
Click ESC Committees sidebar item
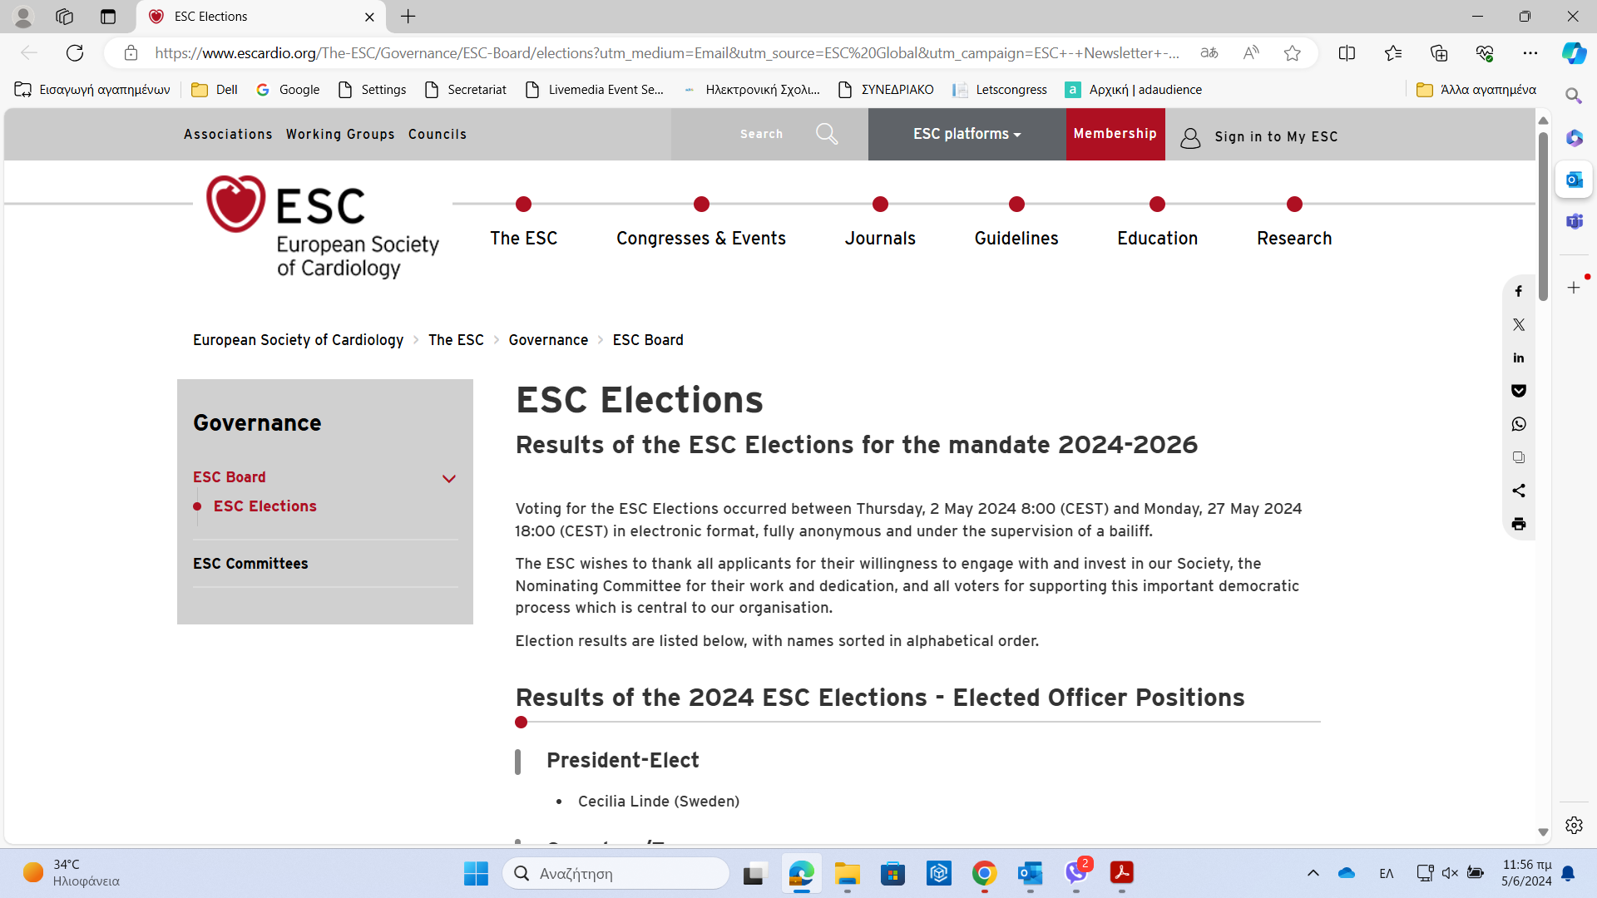click(250, 564)
